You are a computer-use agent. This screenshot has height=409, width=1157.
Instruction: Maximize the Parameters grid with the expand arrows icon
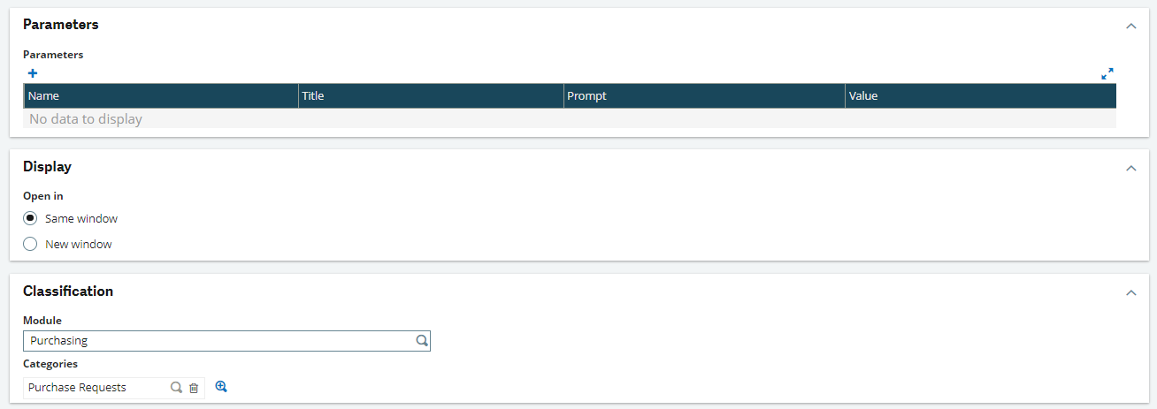pos(1107,74)
